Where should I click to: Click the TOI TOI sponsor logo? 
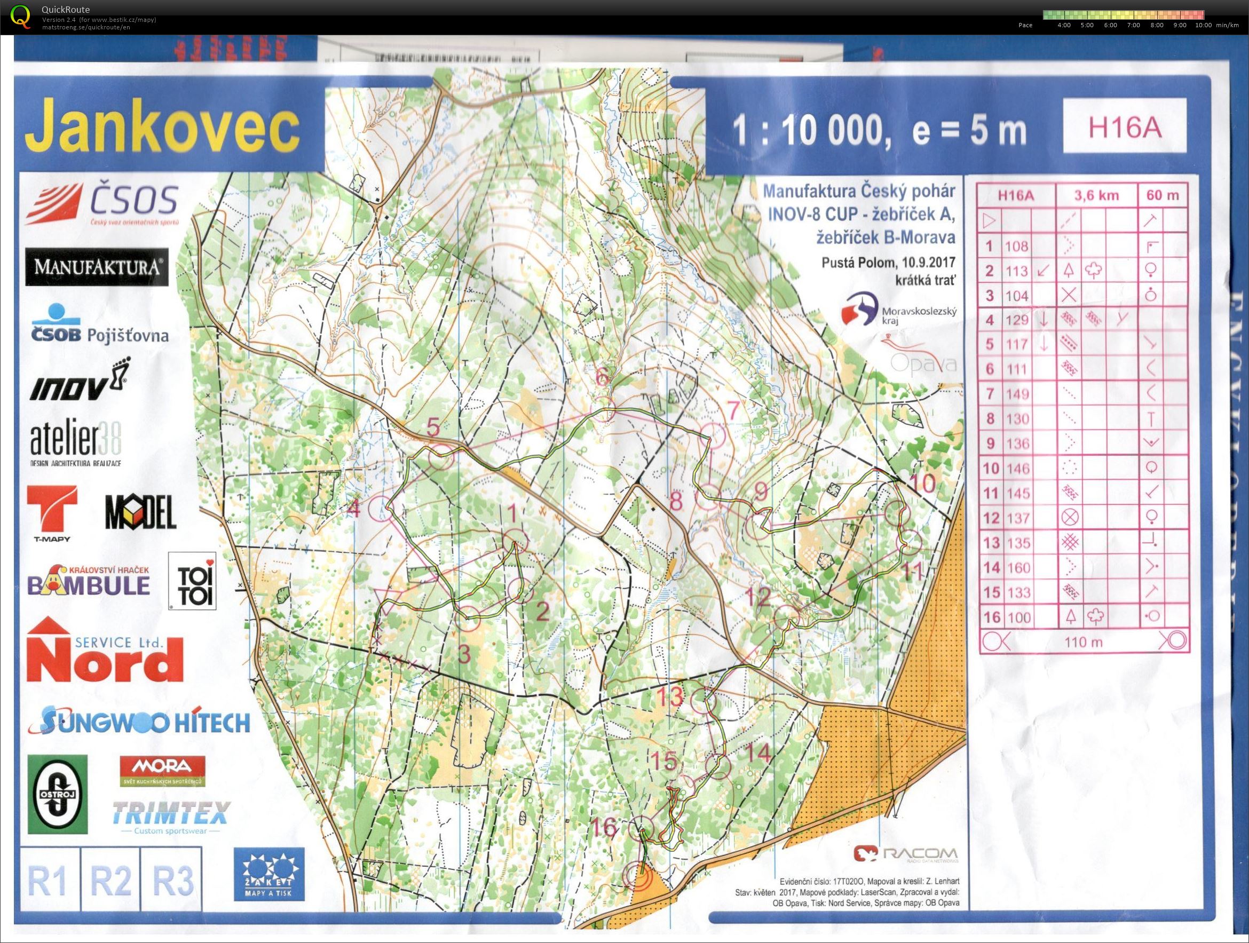(193, 581)
